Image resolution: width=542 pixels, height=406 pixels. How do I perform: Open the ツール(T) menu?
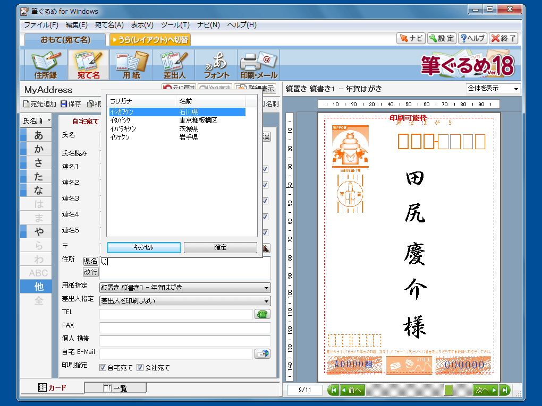175,25
